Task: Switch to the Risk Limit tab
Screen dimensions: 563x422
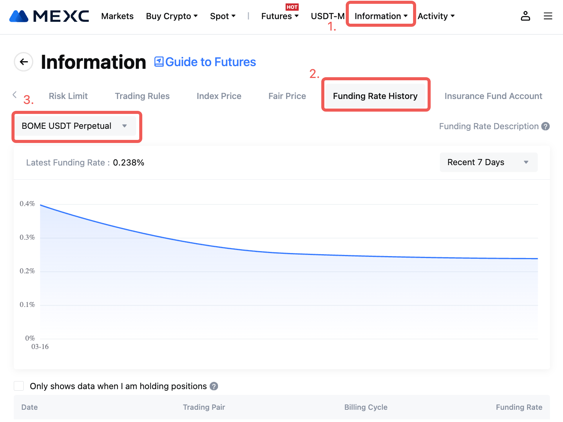Action: click(x=68, y=96)
